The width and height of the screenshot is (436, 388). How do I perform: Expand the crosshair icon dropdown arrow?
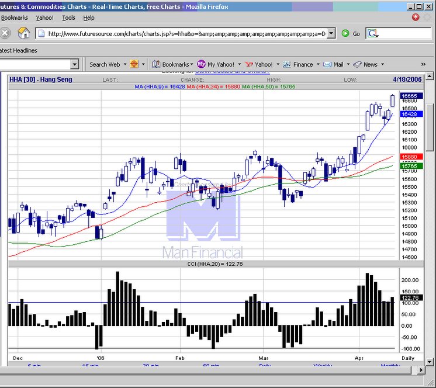[x=143, y=64]
